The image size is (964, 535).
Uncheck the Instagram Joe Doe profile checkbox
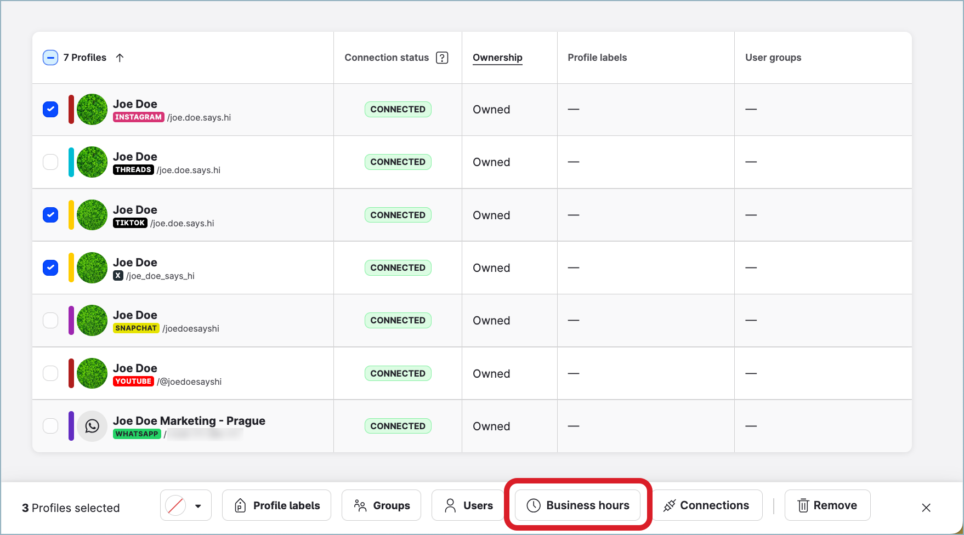click(50, 110)
